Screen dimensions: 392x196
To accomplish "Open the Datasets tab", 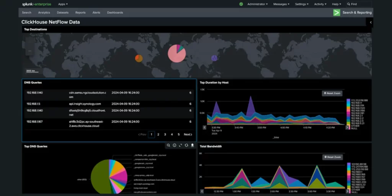I will [62, 13].
